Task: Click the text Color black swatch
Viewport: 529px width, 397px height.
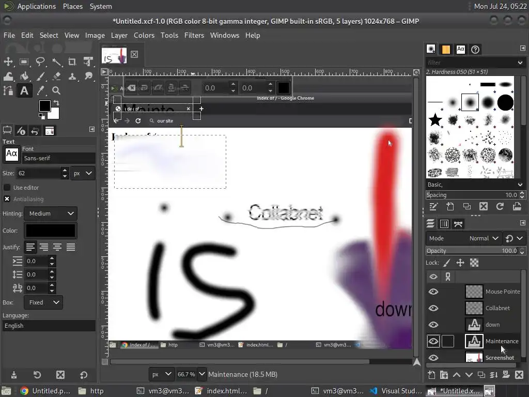Action: coord(51,231)
